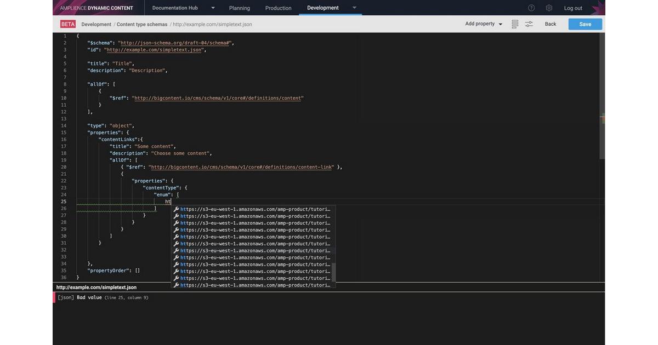Click the "Title" value on line 5
Viewport: 658px width, 345px height.
coord(122,64)
